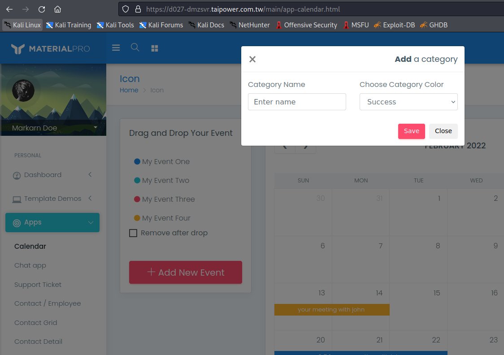Click the user avatar picture
504x355 pixels.
click(23, 91)
